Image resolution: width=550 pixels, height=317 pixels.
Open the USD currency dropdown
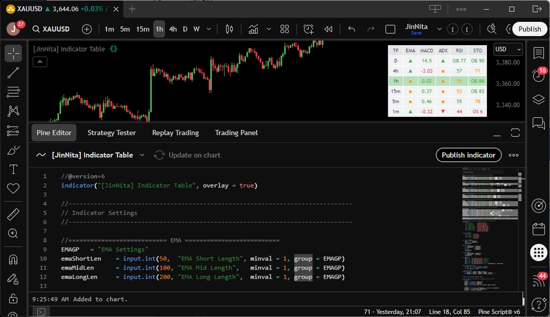point(508,49)
